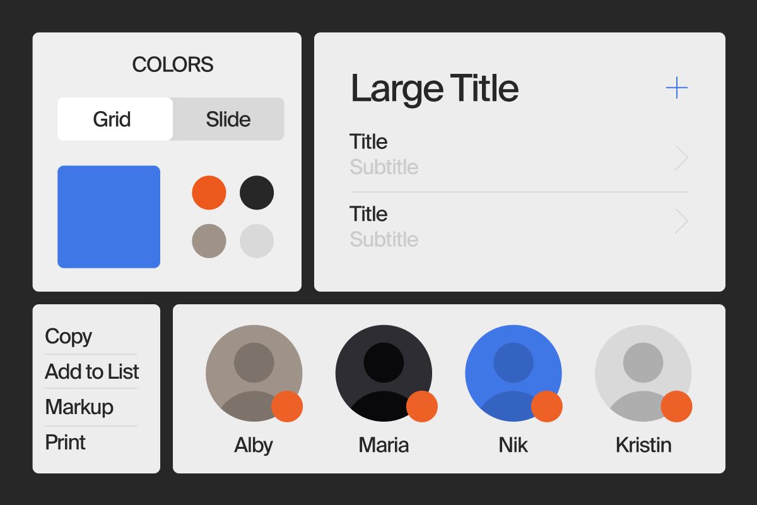Switch to the Slide segment

(x=228, y=119)
